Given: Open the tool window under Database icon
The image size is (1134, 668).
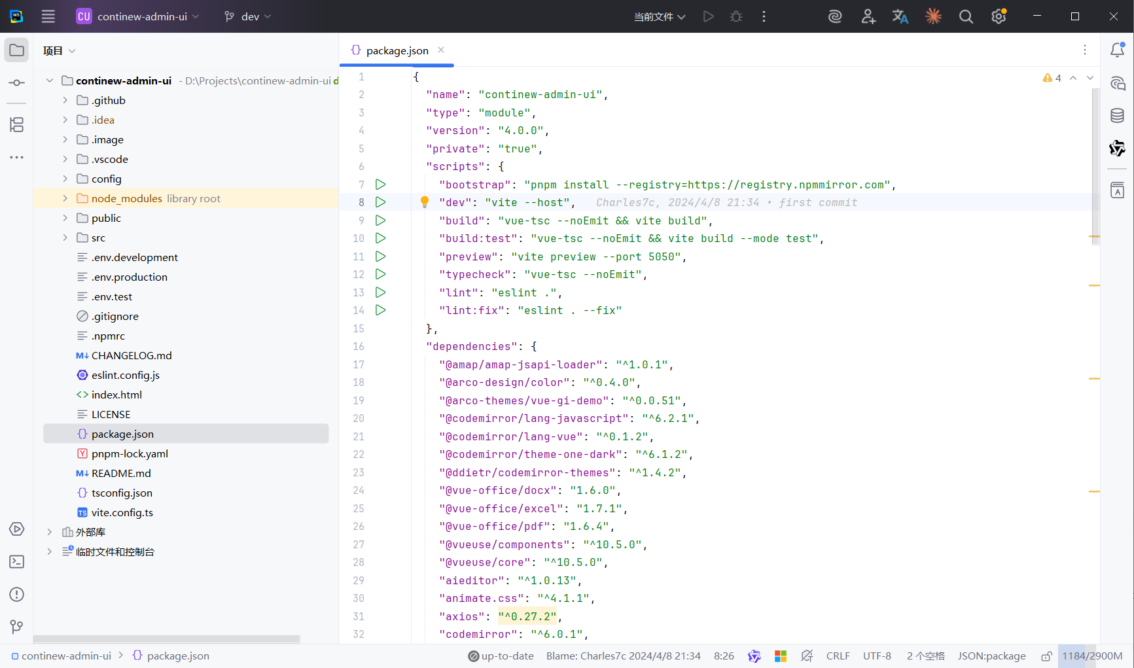Looking at the screenshot, I should tap(1118, 149).
